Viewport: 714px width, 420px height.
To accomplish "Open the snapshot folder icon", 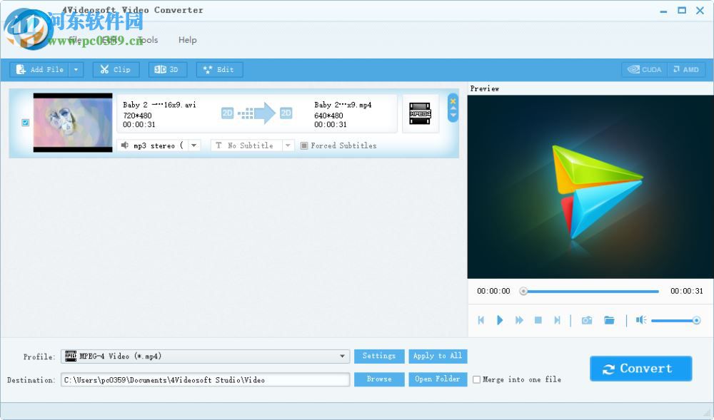I will 609,320.
